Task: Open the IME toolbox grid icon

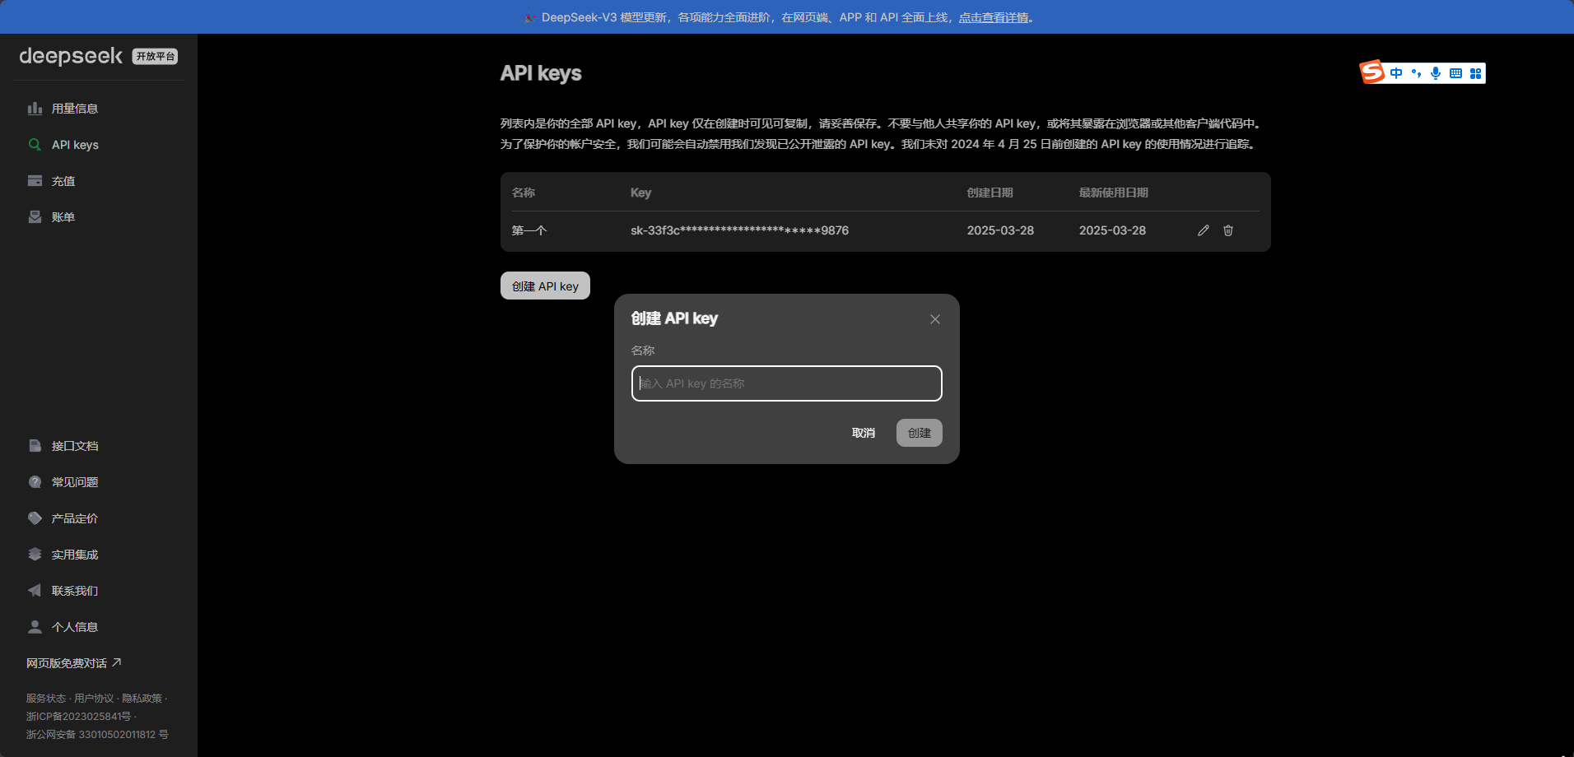Action: [x=1475, y=73]
